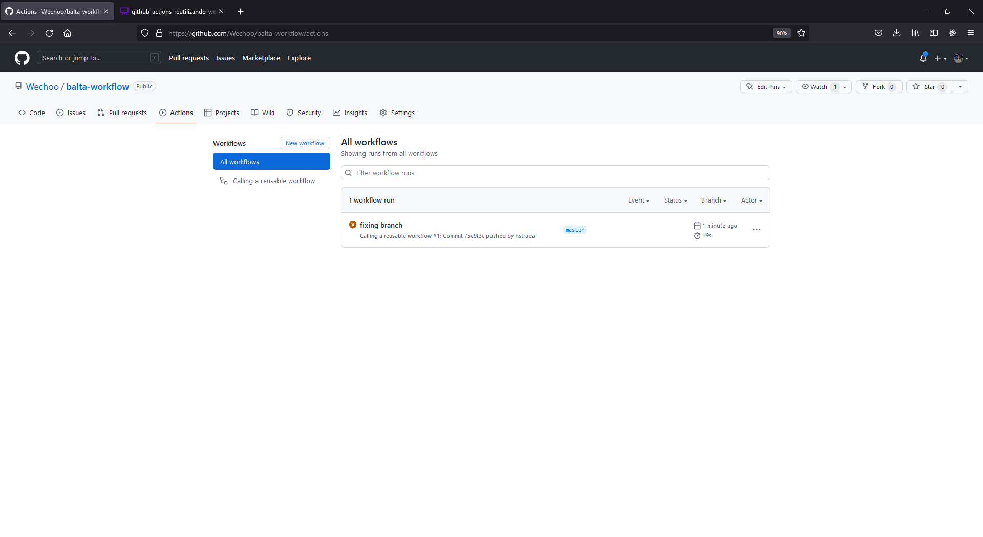983x537 pixels.
Task: Open the Security tab
Action: tap(304, 113)
